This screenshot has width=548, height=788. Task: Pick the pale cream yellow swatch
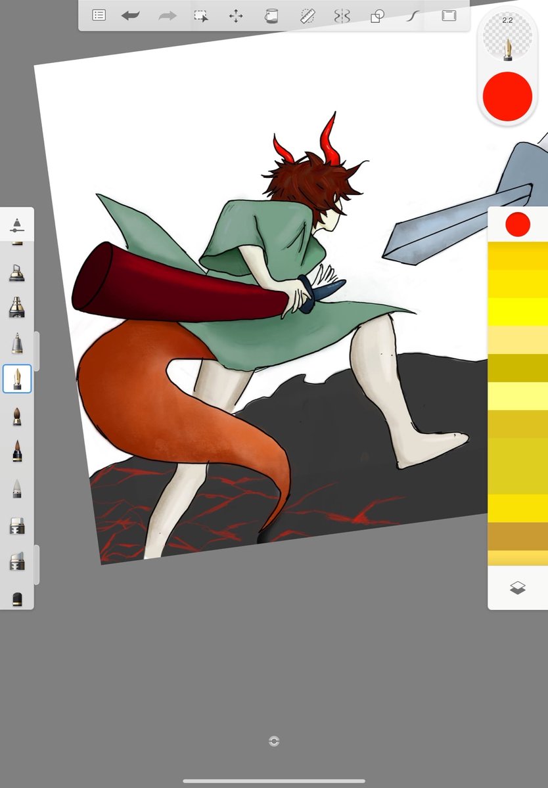click(x=518, y=339)
